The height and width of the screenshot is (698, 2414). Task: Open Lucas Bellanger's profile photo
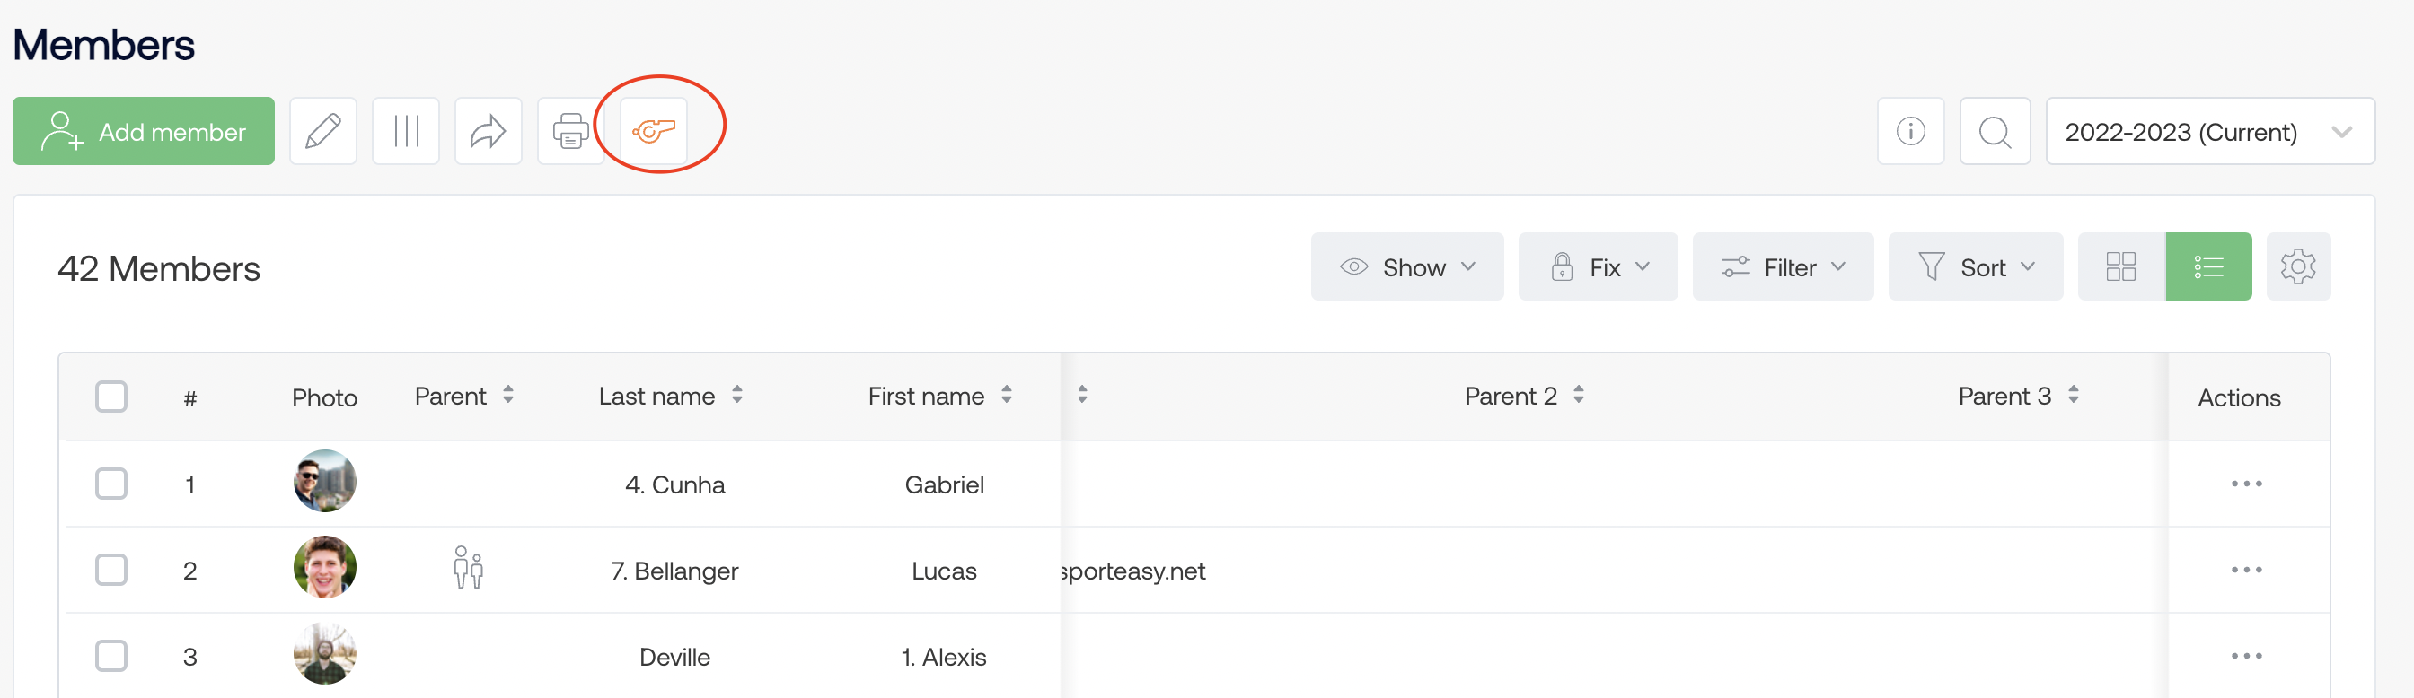[x=324, y=567]
